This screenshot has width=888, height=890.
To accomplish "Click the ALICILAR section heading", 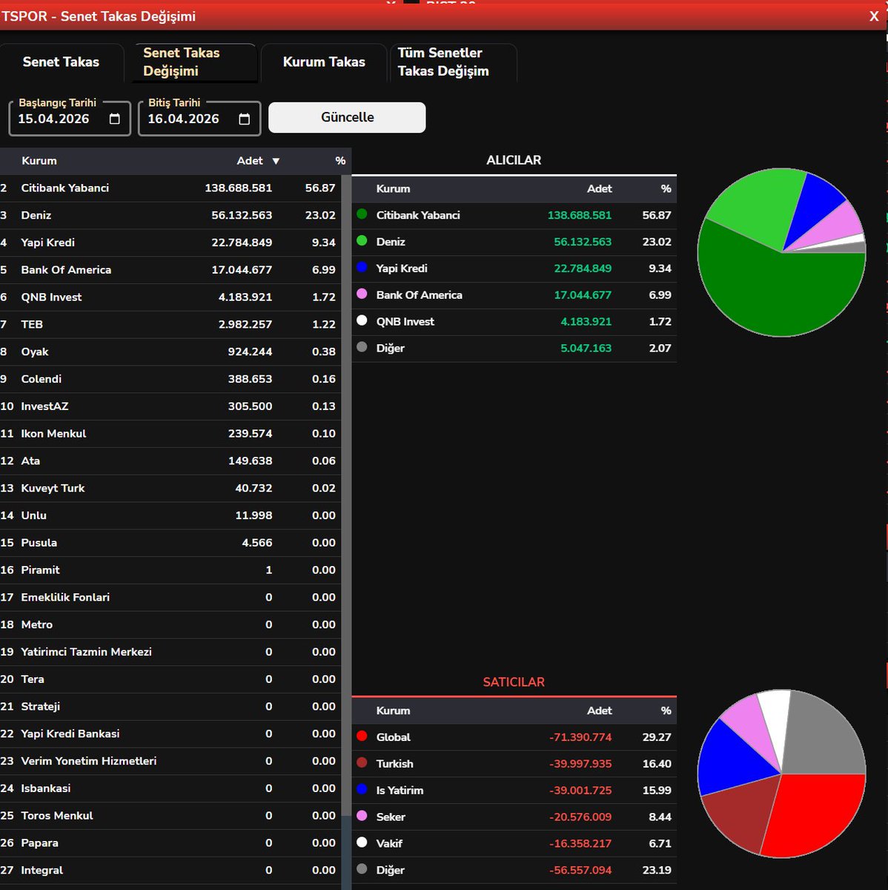I will [514, 160].
